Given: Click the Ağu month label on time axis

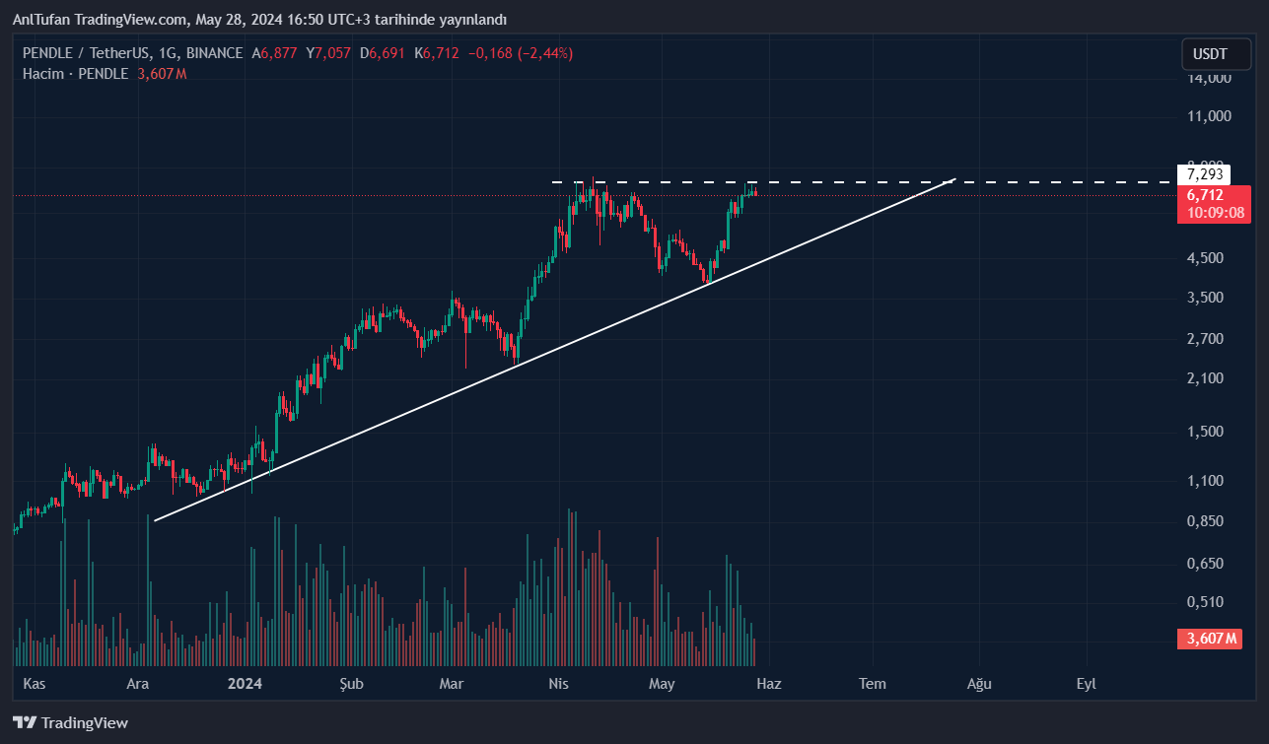Looking at the screenshot, I should [978, 683].
